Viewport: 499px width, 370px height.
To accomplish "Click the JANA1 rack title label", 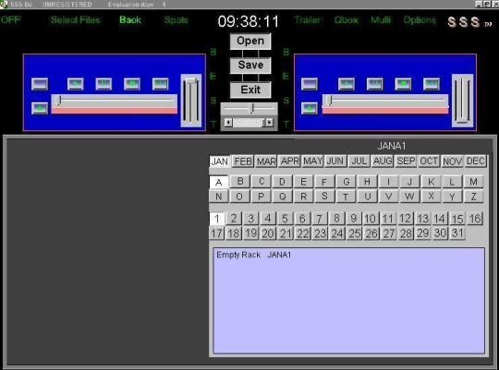I will coord(391,146).
